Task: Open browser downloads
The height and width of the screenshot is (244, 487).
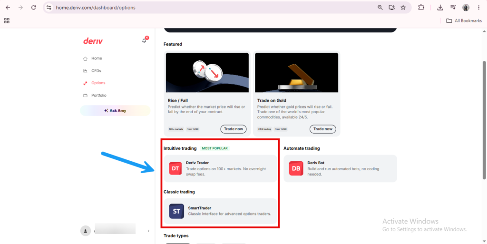Action: pyautogui.click(x=440, y=8)
